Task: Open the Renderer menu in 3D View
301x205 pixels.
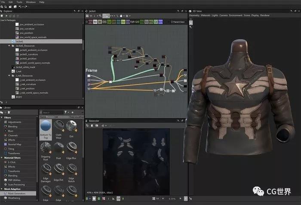Action: pyautogui.click(x=265, y=15)
